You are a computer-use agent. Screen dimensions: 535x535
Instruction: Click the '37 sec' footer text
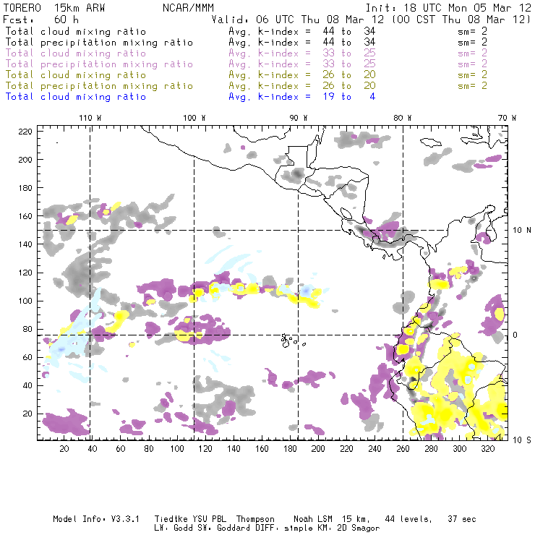(462, 519)
